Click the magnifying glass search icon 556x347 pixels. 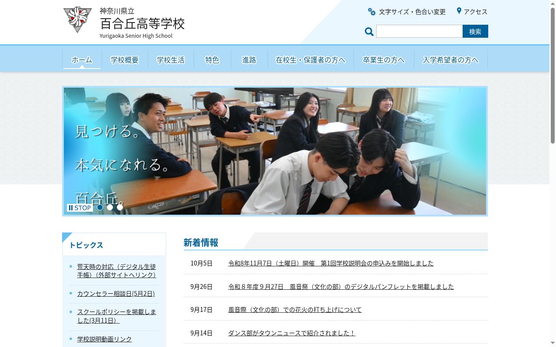[369, 32]
